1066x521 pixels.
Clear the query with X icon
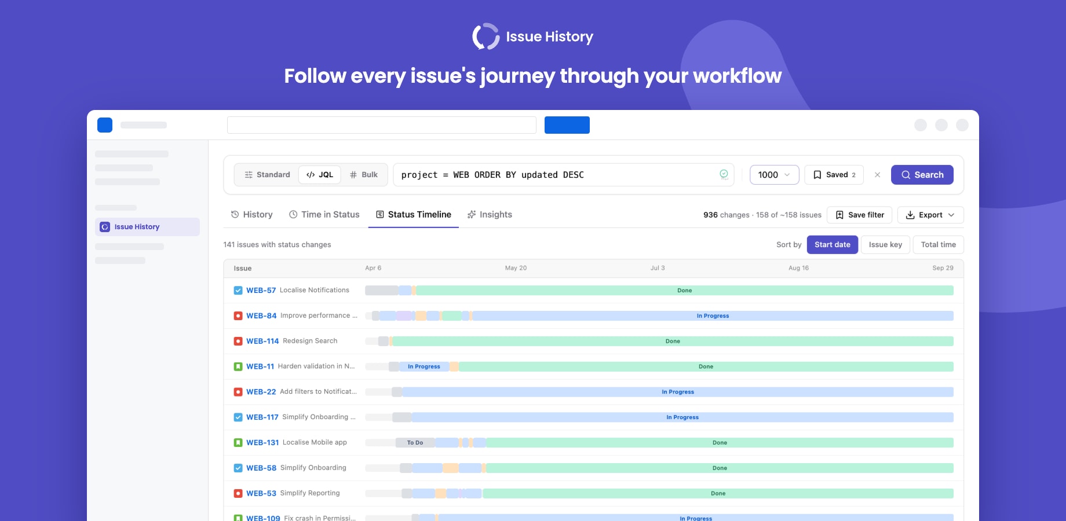(877, 175)
